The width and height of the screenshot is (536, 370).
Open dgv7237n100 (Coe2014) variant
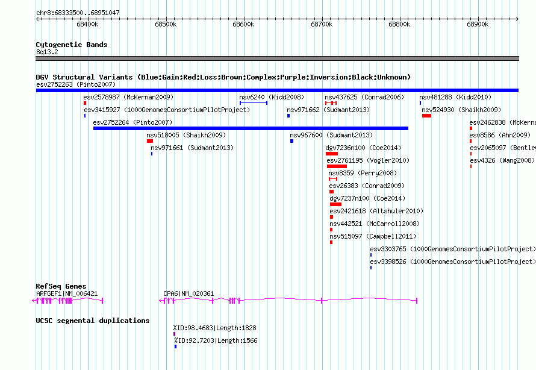367,198
